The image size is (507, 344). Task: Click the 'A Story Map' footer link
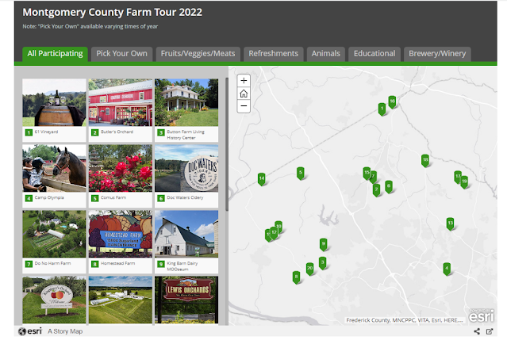pos(65,331)
